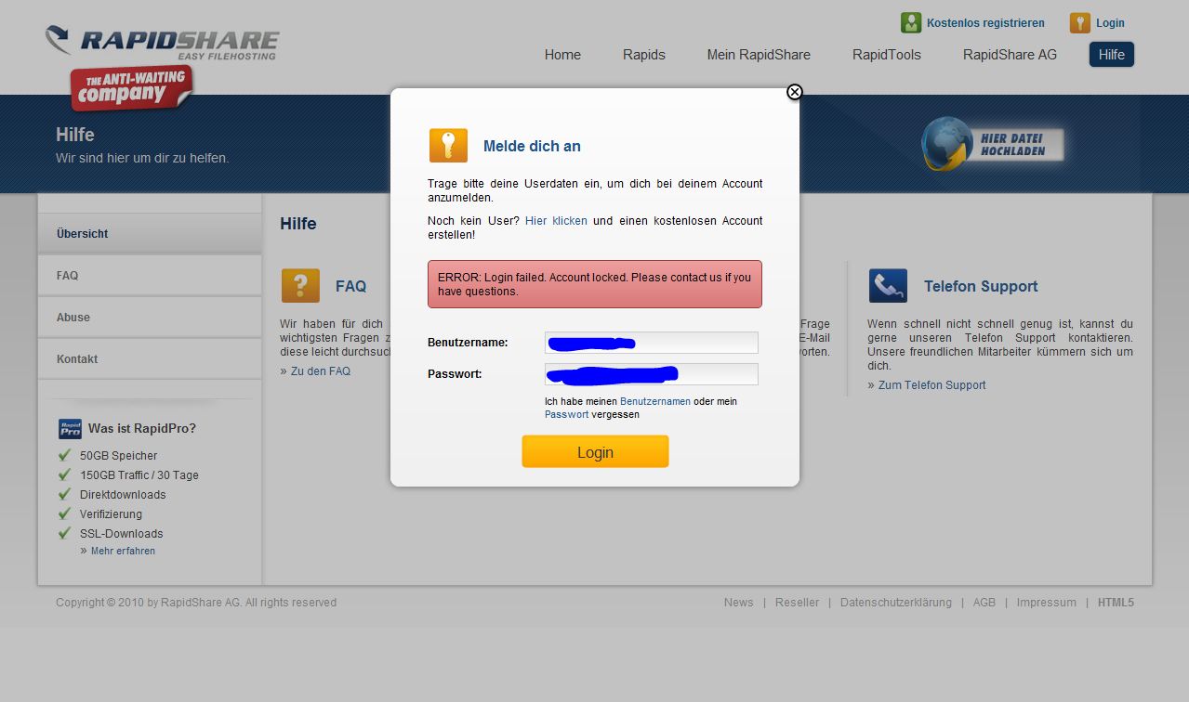
Task: Click Mehr erfahren link
Action: [x=123, y=551]
